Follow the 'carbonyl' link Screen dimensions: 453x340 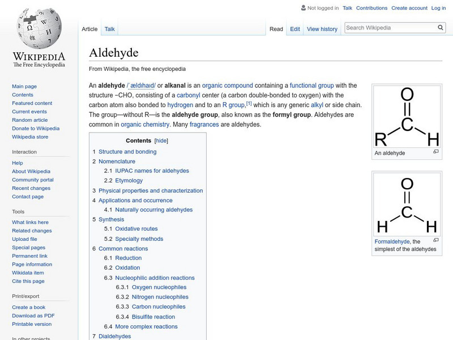click(189, 95)
